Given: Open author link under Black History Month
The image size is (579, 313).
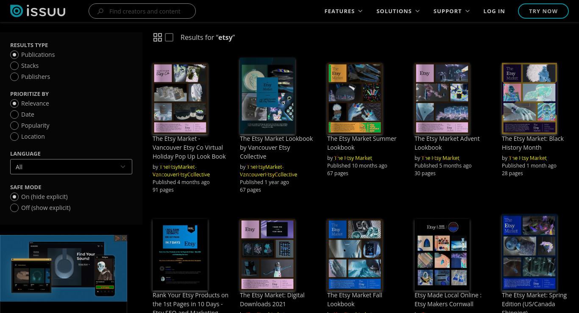Looking at the screenshot, I should tap(528, 158).
